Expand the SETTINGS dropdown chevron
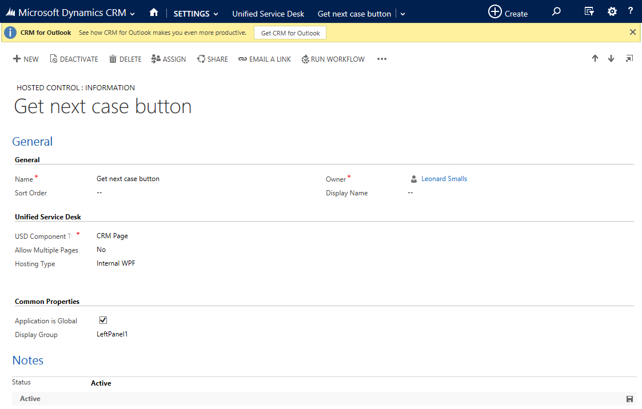This screenshot has width=642, height=409. pos(216,14)
